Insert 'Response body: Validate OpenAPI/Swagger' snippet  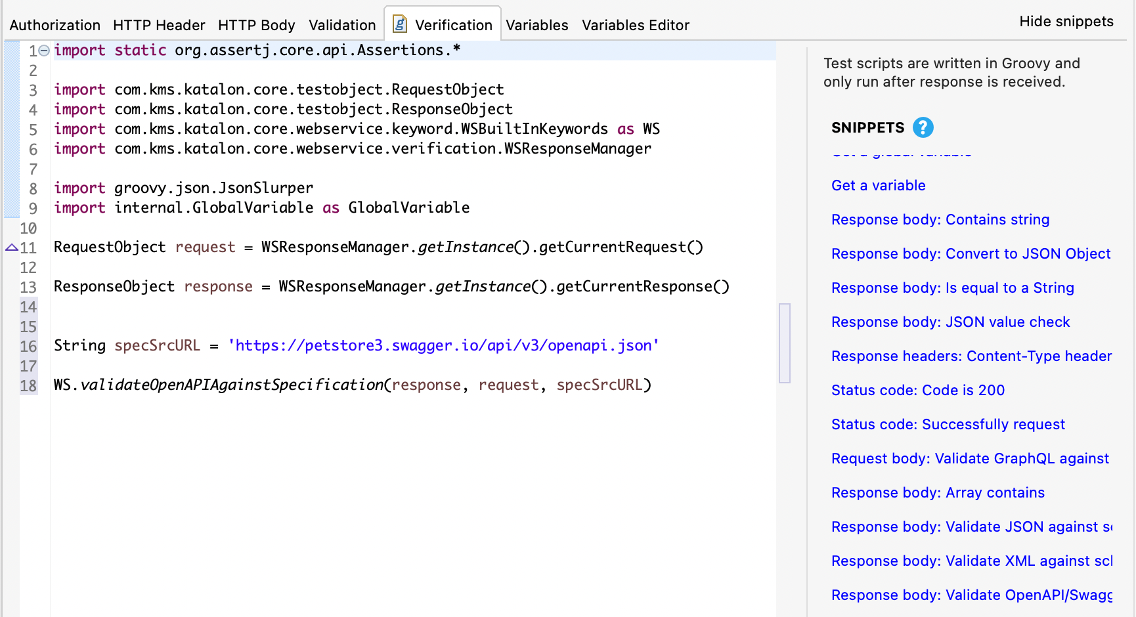pyautogui.click(x=972, y=595)
